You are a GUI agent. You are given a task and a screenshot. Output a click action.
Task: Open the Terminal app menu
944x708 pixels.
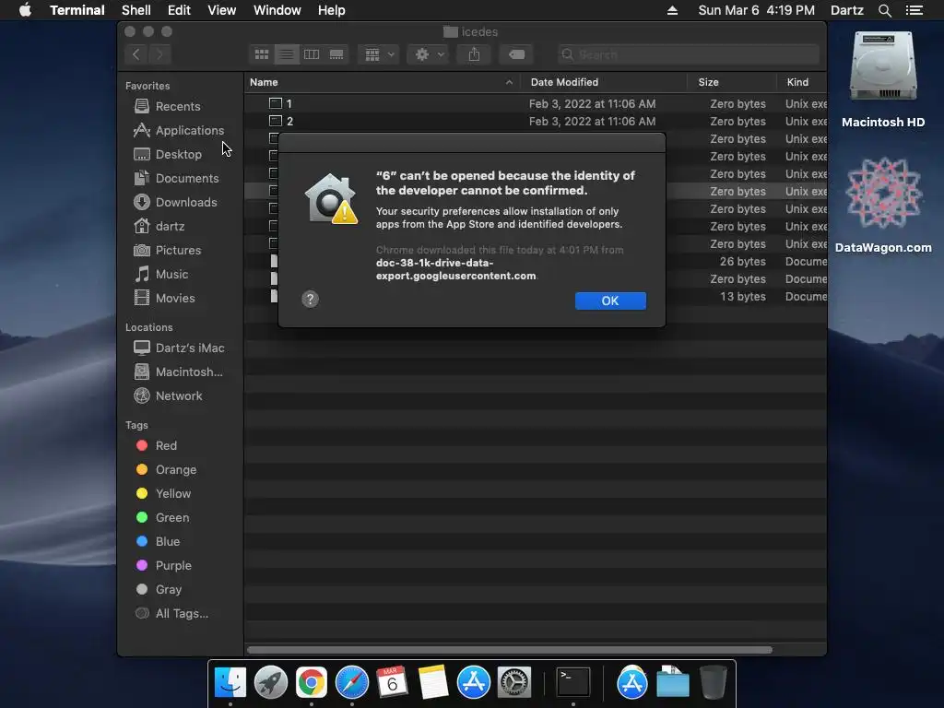[x=77, y=10]
